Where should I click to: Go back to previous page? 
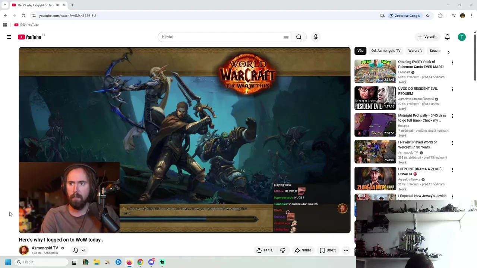(x=5, y=16)
